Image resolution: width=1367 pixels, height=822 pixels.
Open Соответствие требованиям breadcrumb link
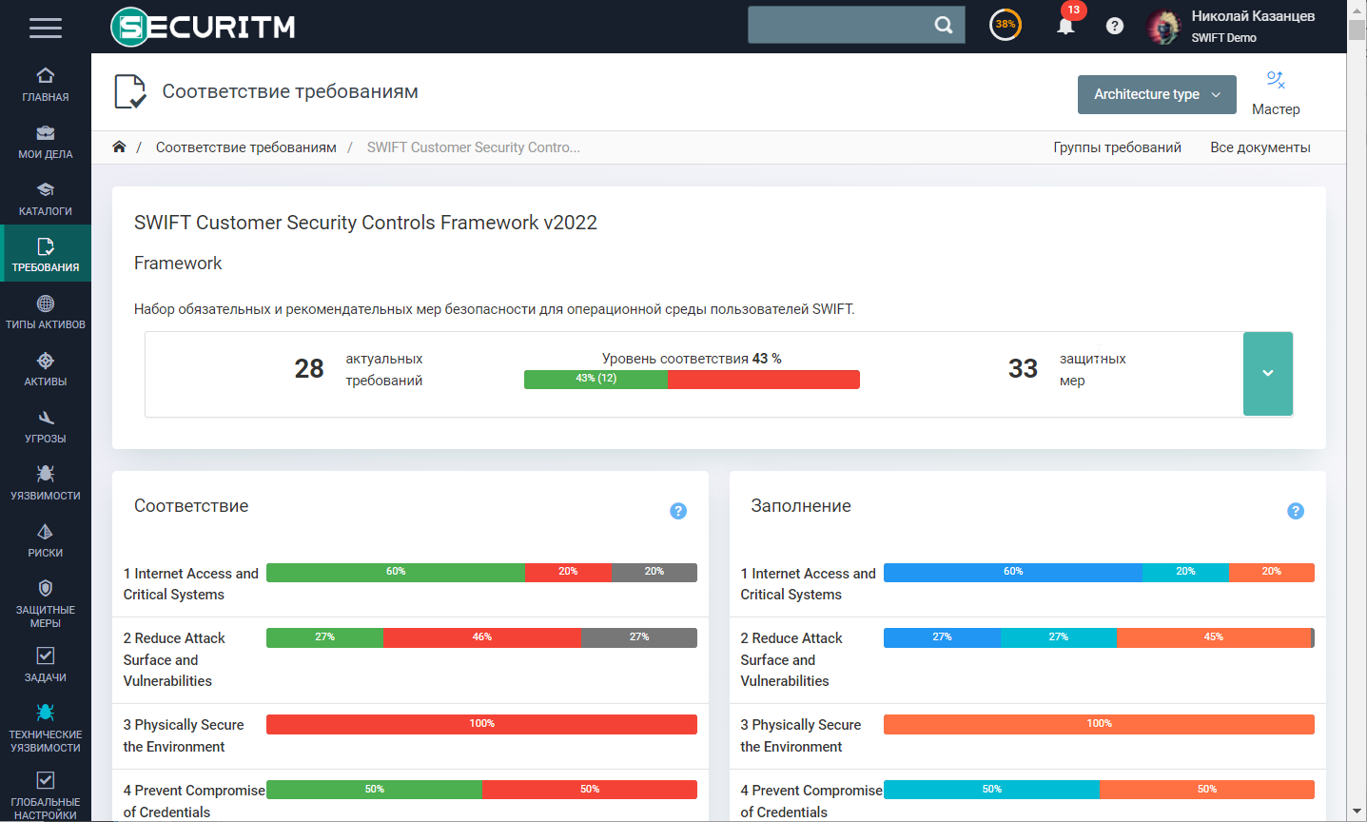pos(246,147)
